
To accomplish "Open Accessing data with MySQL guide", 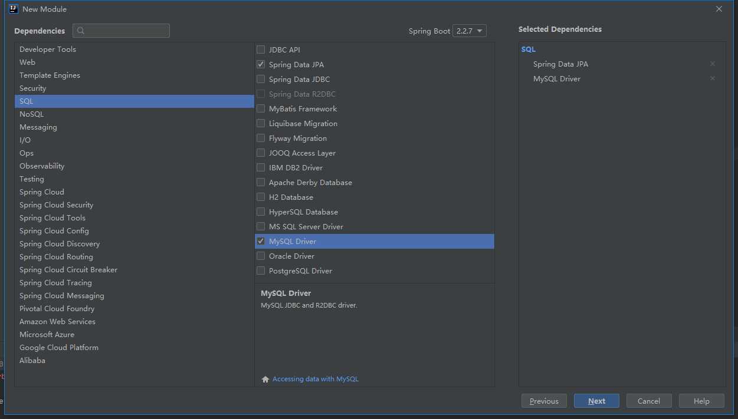I will click(x=315, y=379).
